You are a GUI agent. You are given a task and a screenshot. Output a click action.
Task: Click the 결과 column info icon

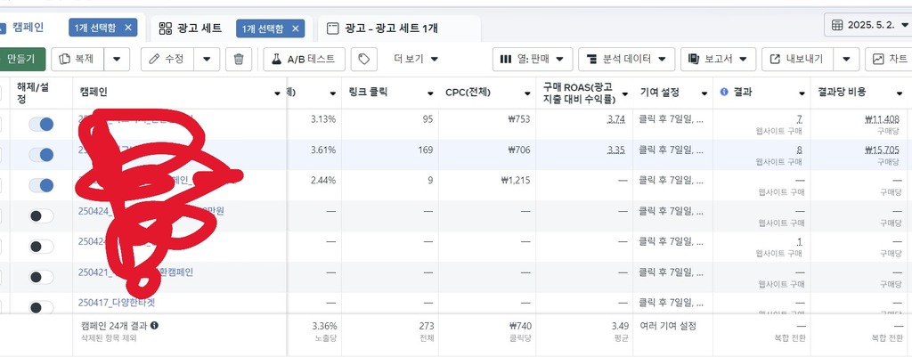click(723, 93)
